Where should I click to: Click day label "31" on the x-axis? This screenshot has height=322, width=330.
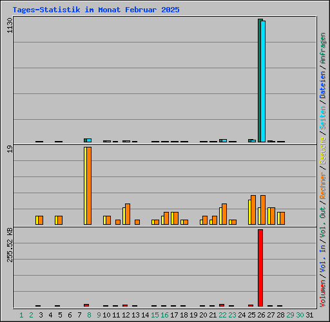click(x=309, y=315)
